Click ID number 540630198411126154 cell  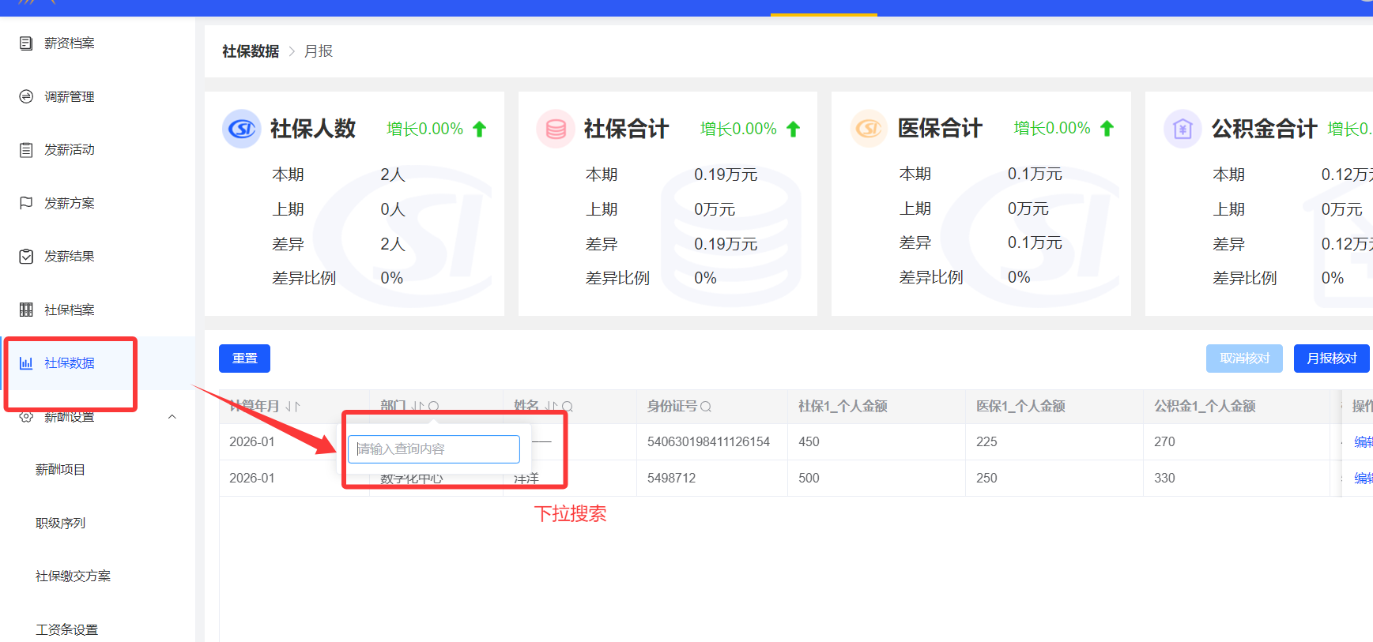pos(708,441)
